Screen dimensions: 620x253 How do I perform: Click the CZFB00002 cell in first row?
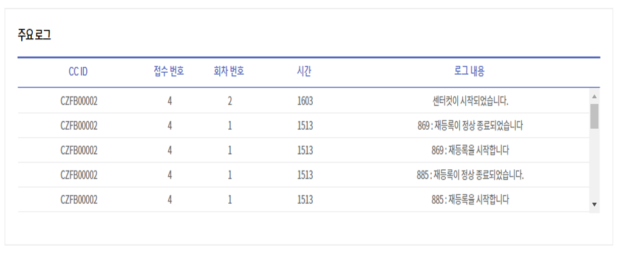click(x=79, y=101)
